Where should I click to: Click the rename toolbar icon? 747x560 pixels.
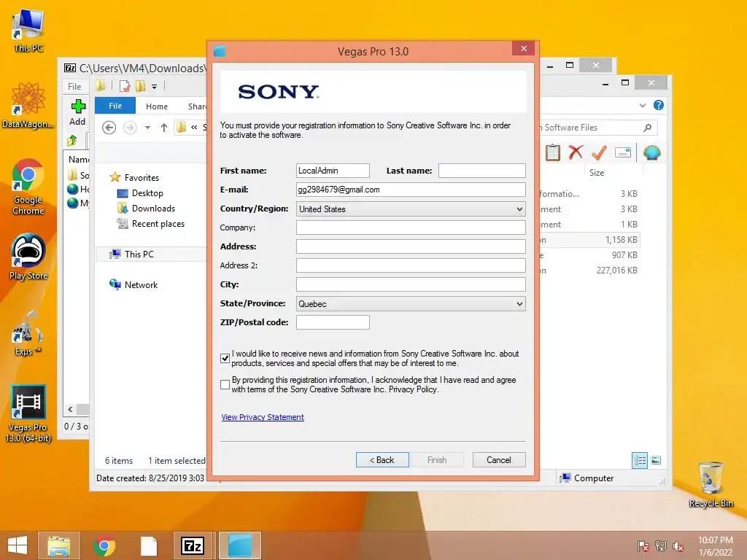pyautogui.click(x=623, y=152)
